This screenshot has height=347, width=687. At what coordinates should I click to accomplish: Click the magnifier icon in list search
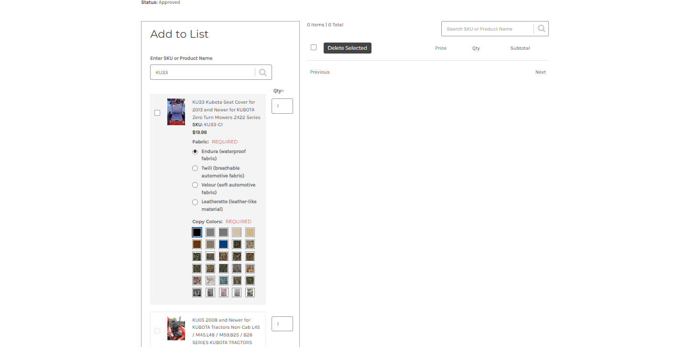point(541,29)
